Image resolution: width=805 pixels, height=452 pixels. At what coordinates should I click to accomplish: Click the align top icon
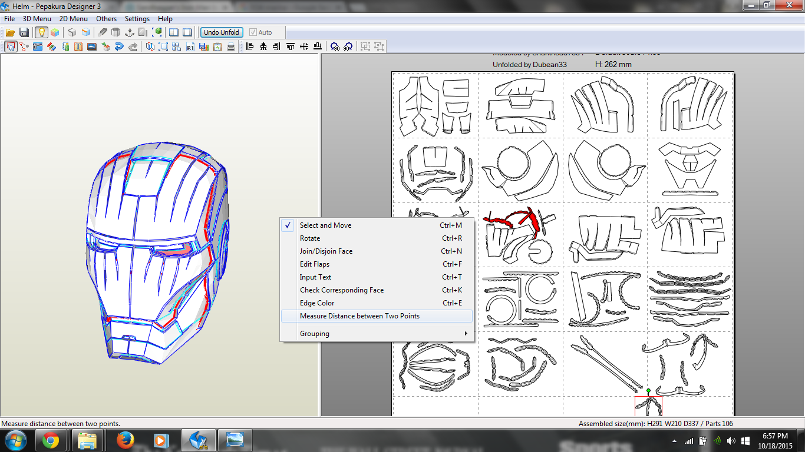coord(291,46)
